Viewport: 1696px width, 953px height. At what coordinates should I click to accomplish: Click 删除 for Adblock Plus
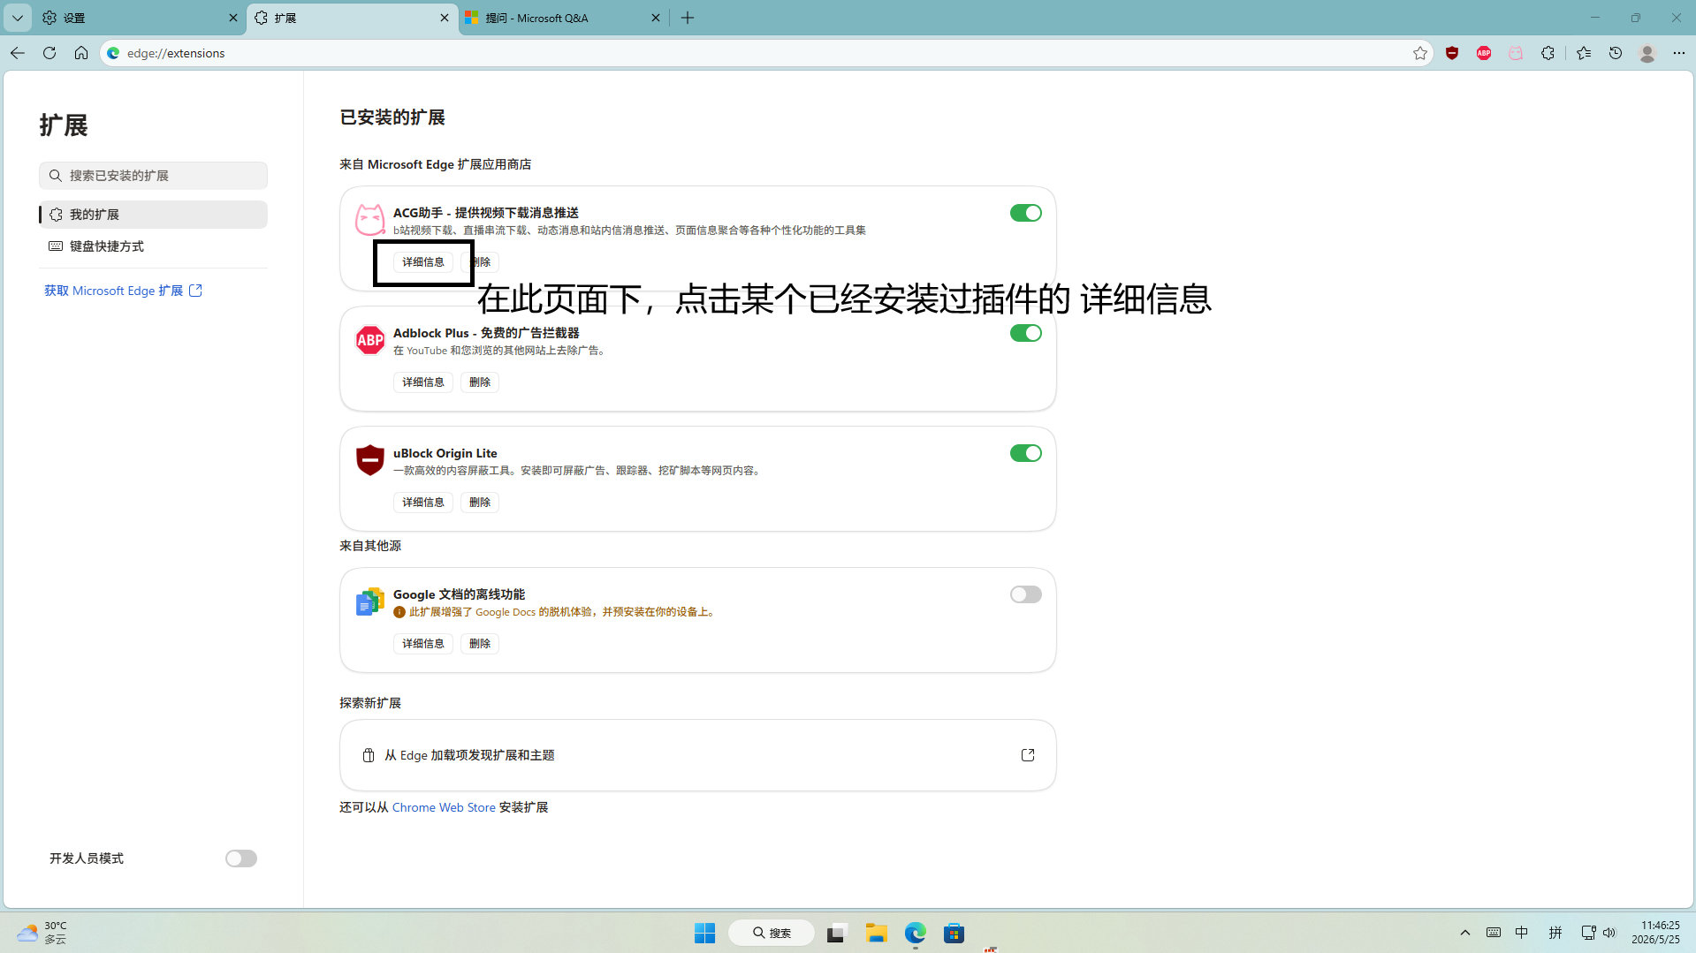click(480, 382)
